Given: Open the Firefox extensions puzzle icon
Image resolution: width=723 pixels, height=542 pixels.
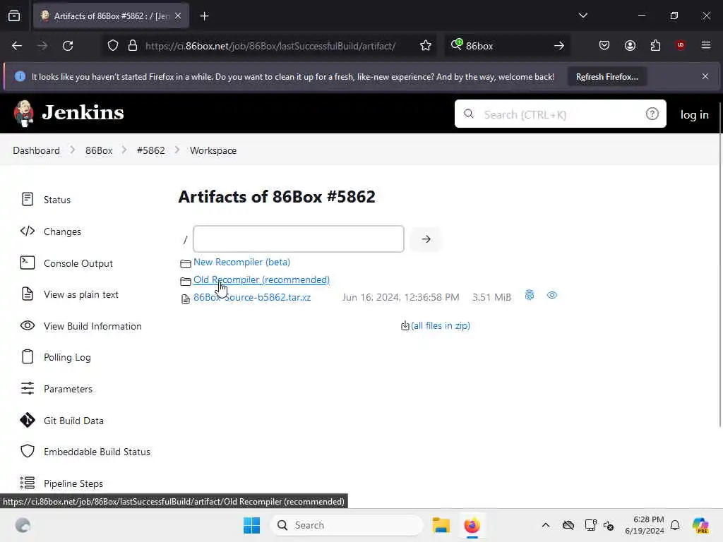Looking at the screenshot, I should click(x=655, y=46).
